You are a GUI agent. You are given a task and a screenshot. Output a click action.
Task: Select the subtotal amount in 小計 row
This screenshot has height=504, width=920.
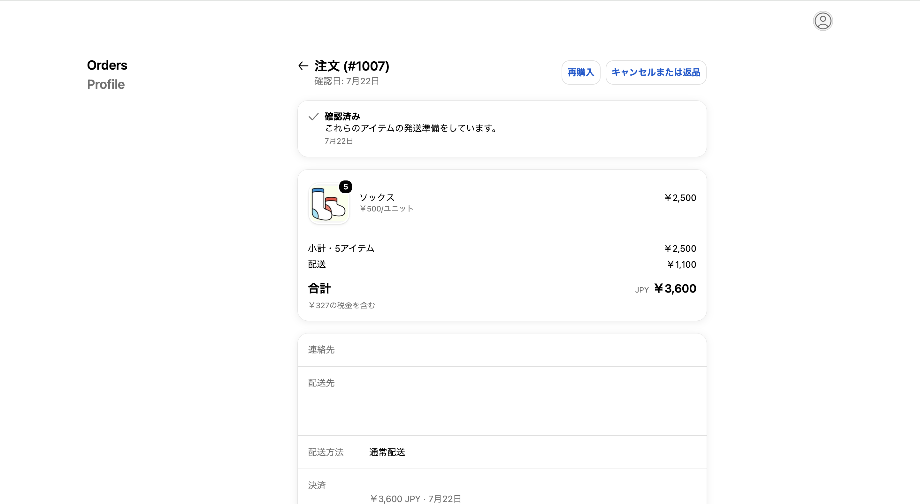click(x=680, y=248)
